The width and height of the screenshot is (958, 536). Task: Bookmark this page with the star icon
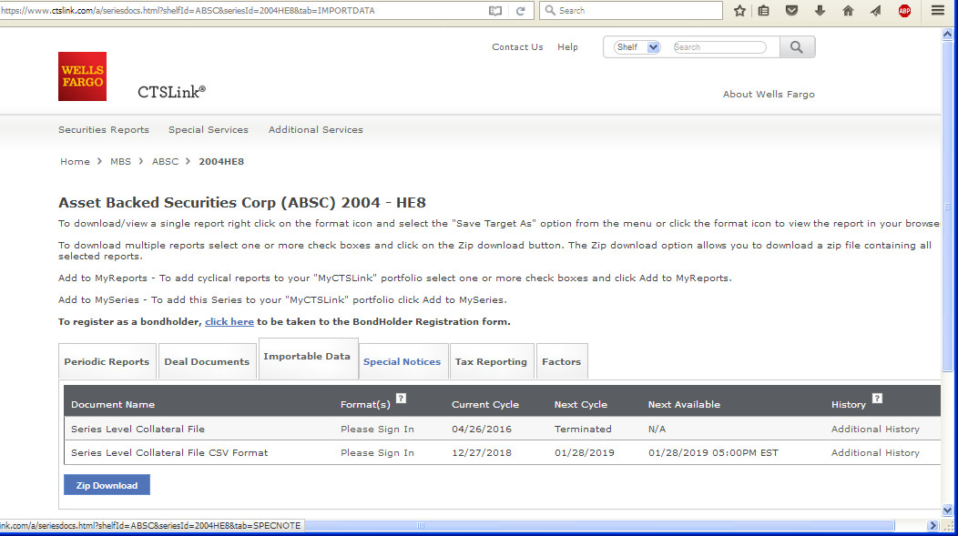pyautogui.click(x=739, y=10)
